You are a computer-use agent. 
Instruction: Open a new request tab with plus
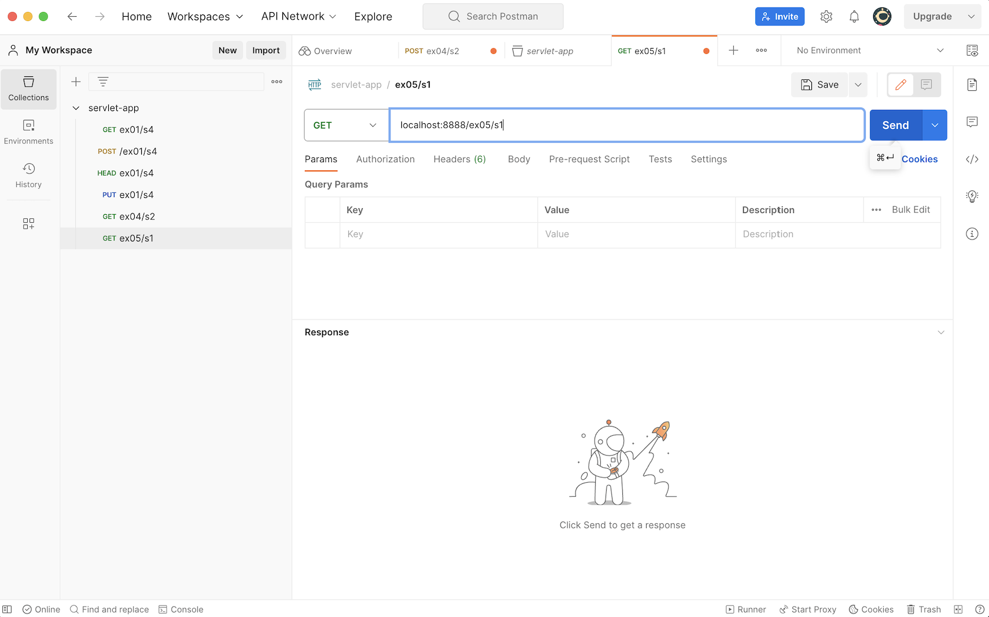tap(733, 50)
